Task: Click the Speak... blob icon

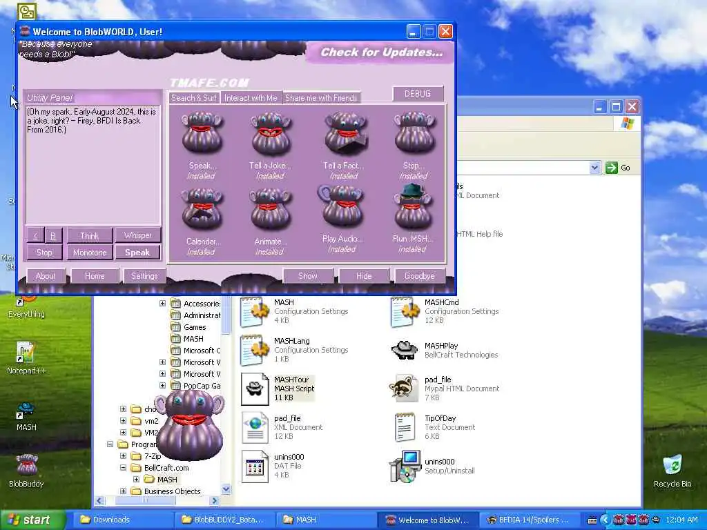Action: [x=202, y=134]
